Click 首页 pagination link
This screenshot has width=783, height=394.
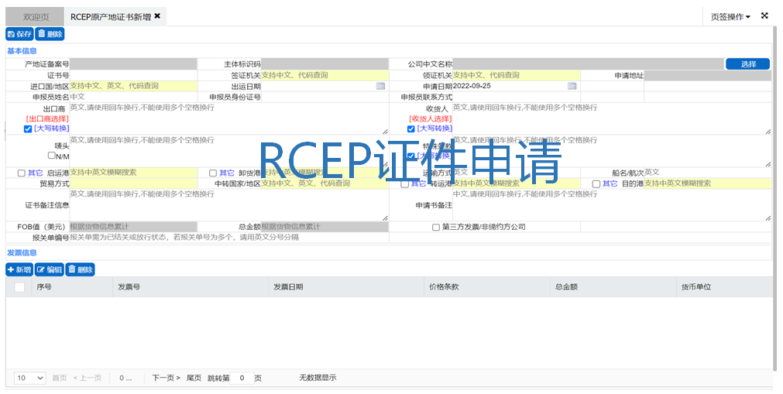tap(60, 378)
